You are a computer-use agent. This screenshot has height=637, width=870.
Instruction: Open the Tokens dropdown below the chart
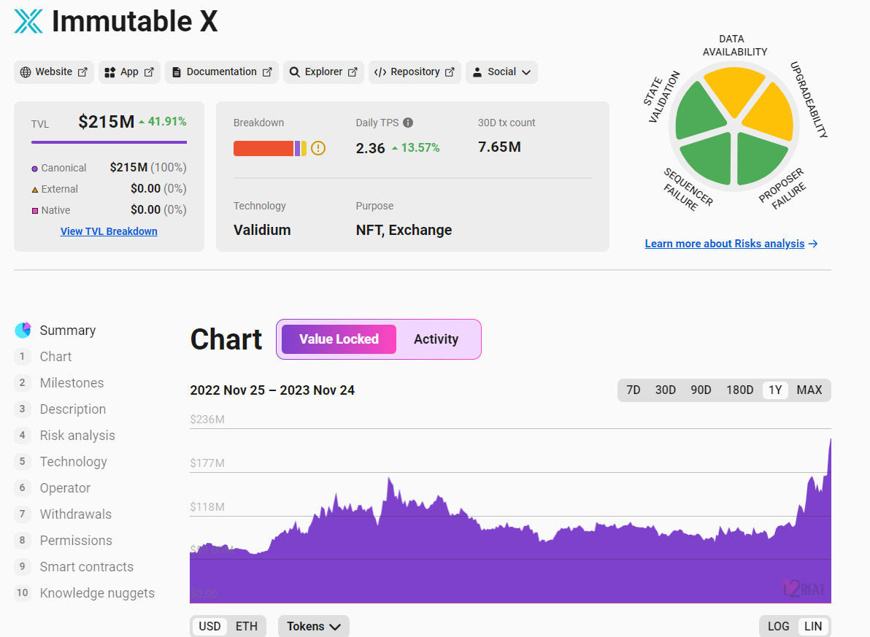tap(313, 626)
